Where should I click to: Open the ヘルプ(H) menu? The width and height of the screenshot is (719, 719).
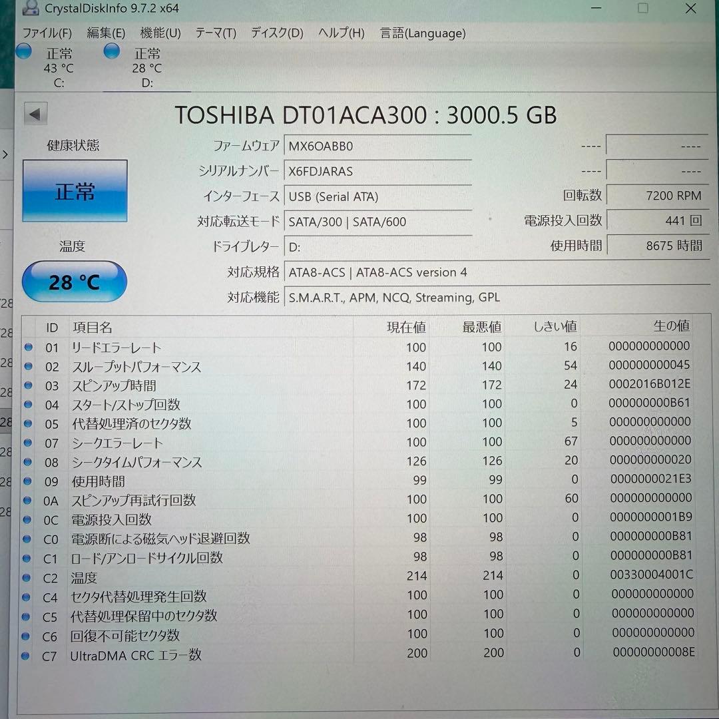click(341, 33)
